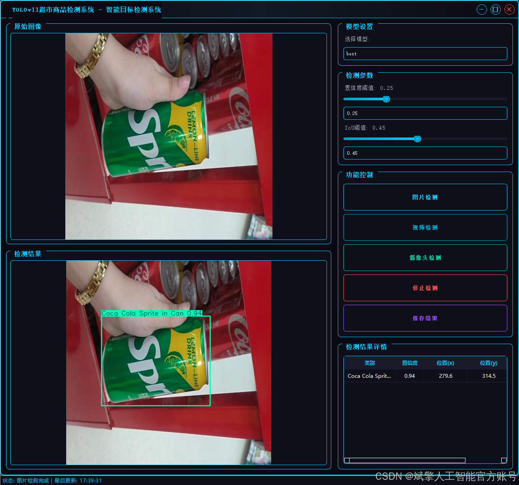Launch 摄像头检测 camera detection
Image resolution: width=519 pixels, height=485 pixels.
point(425,258)
